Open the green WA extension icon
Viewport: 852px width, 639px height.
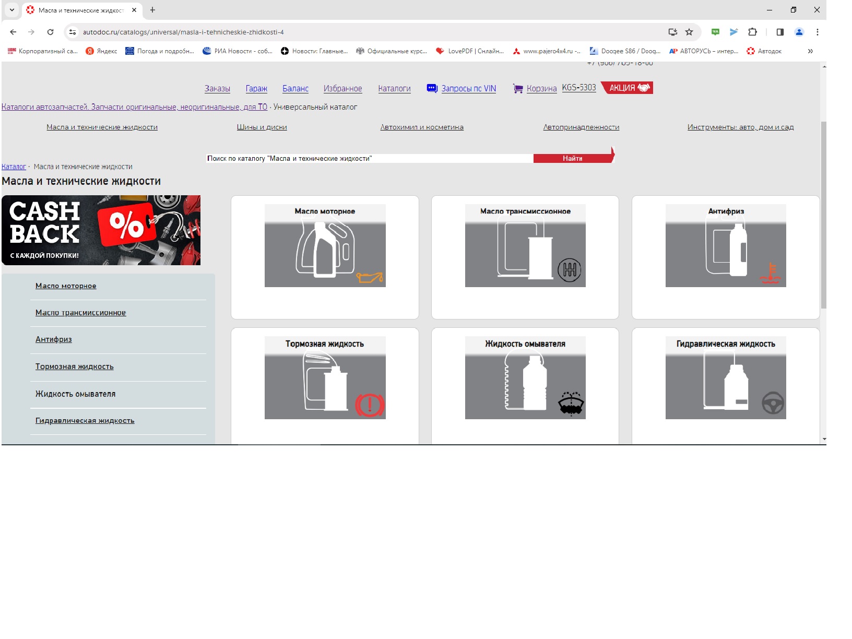pos(715,32)
